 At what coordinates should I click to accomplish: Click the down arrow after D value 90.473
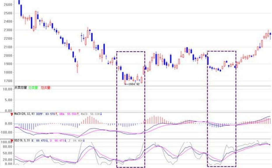pyautogui.click(x=65, y=141)
